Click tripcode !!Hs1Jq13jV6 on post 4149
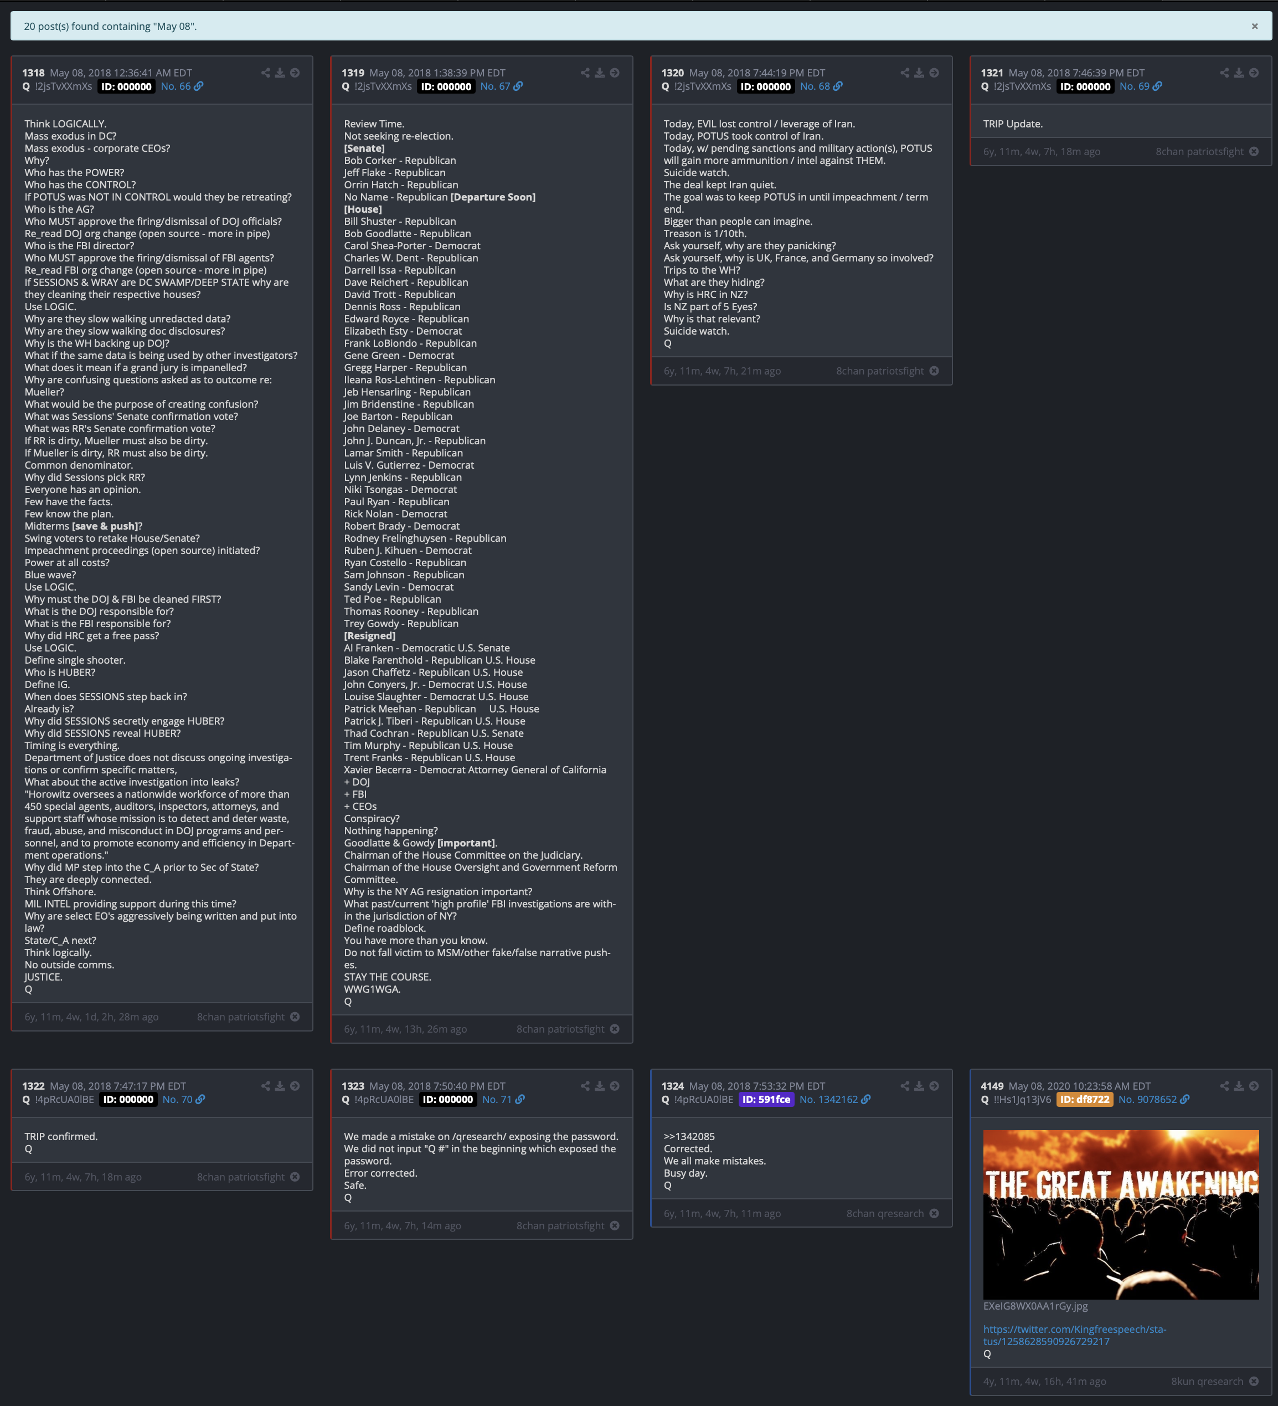1278x1406 pixels. (x=1022, y=1099)
